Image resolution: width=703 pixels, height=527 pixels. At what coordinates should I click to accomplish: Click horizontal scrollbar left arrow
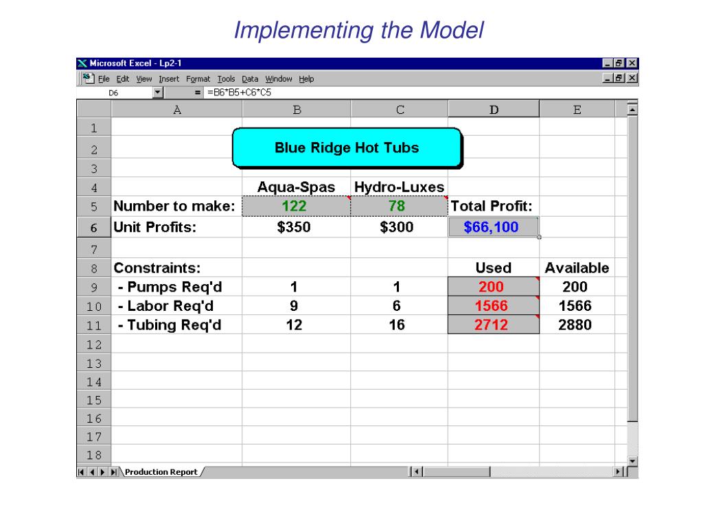[417, 471]
